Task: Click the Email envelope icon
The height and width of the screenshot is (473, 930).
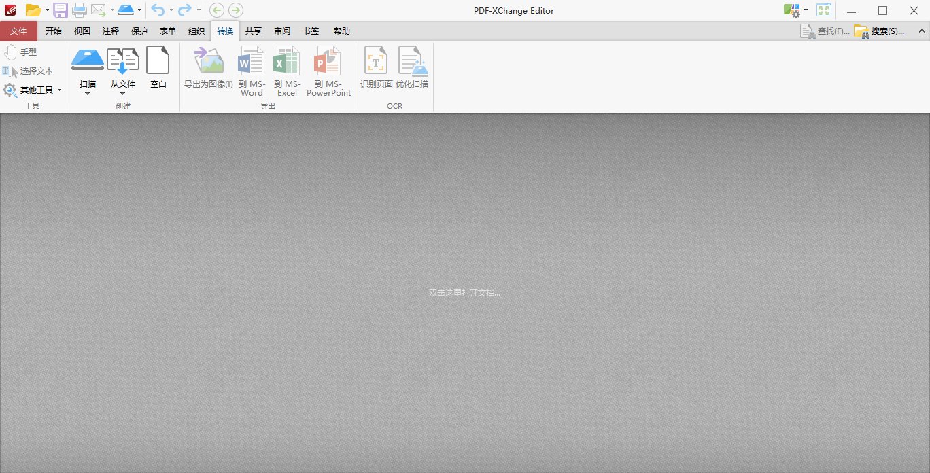Action: 99,10
